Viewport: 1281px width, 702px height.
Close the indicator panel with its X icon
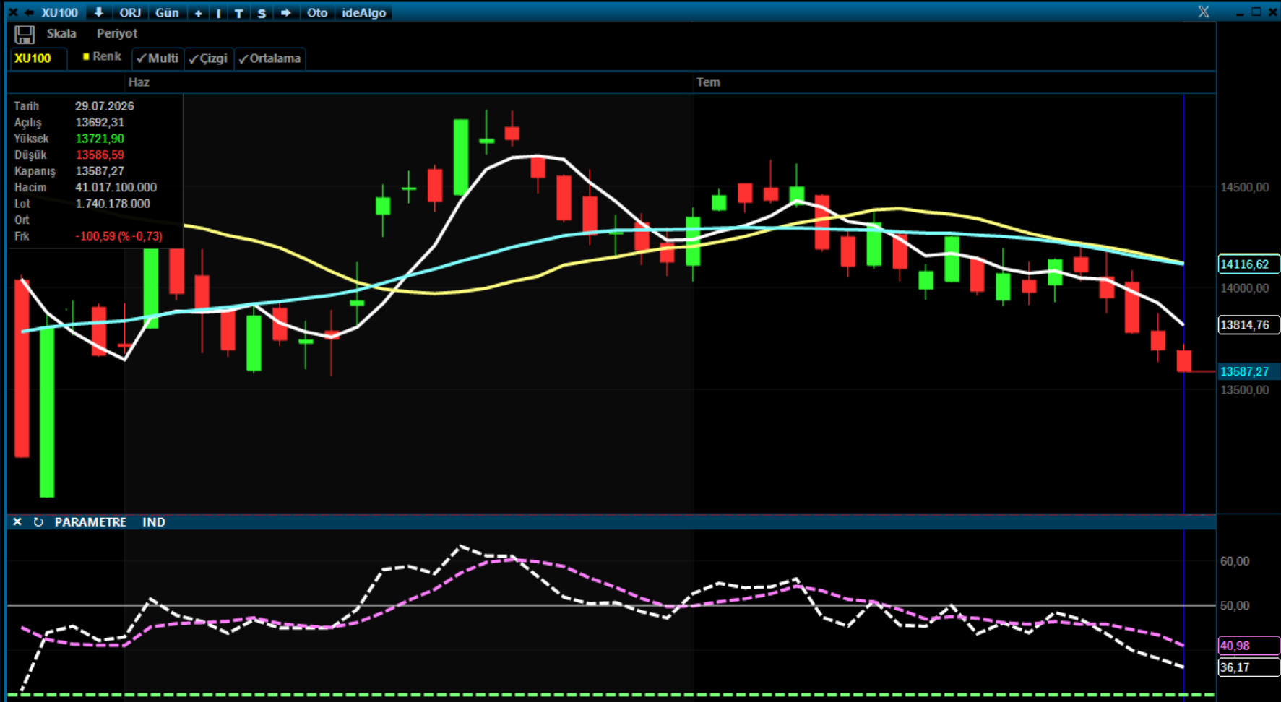[17, 521]
